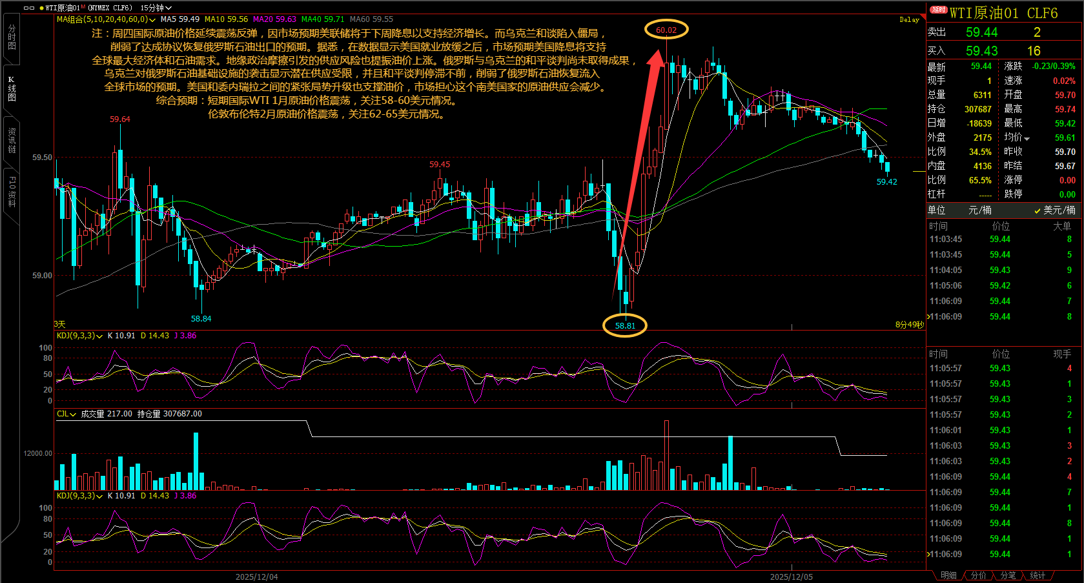Switch to the 分时图 side tab
This screenshot has height=583, width=1084.
pos(11,37)
